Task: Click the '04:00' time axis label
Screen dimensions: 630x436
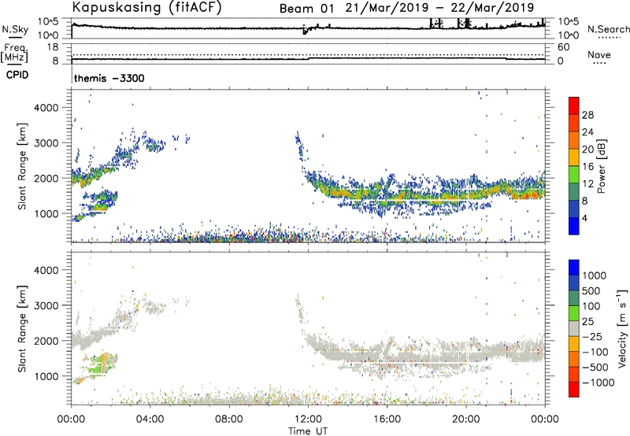Action: (x=150, y=419)
